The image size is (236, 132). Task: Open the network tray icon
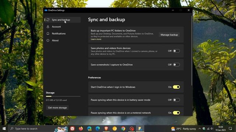point(208,129)
